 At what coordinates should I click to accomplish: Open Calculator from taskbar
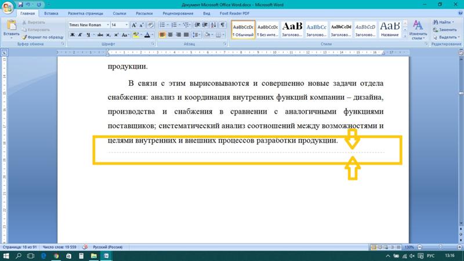click(81, 256)
